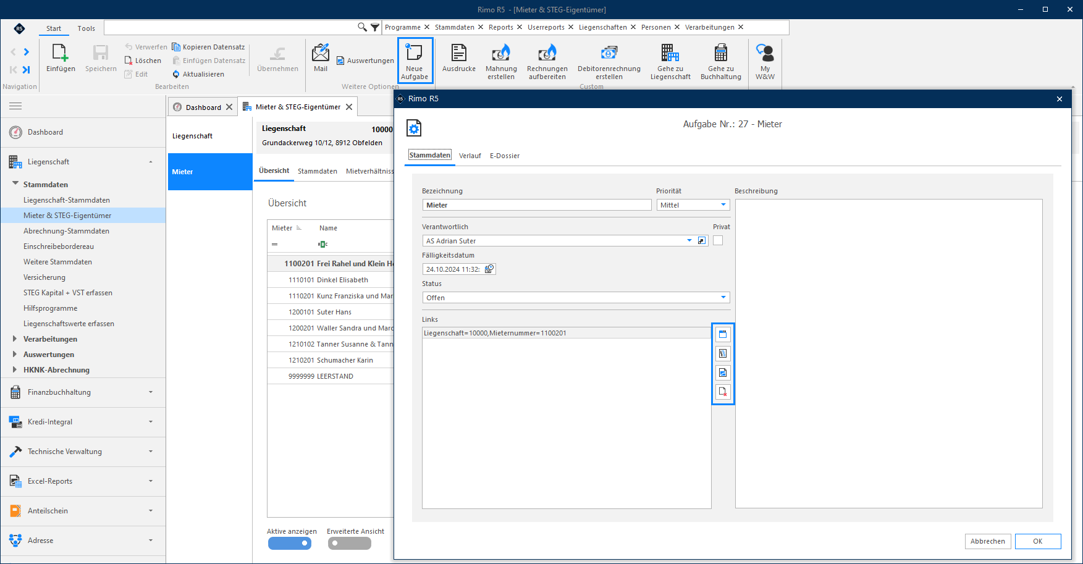
Task: Switch to the Verlauf tab
Action: [470, 156]
